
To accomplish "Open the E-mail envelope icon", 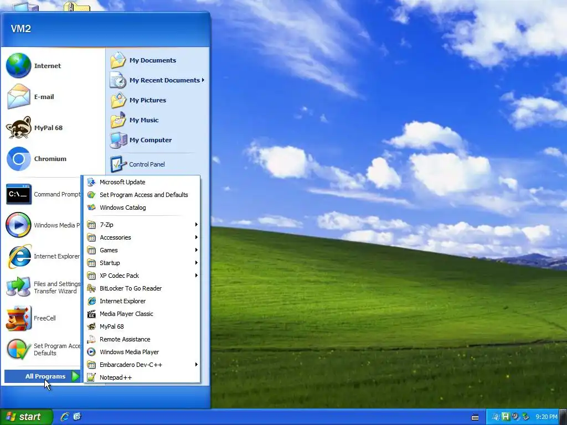I will (x=18, y=96).
